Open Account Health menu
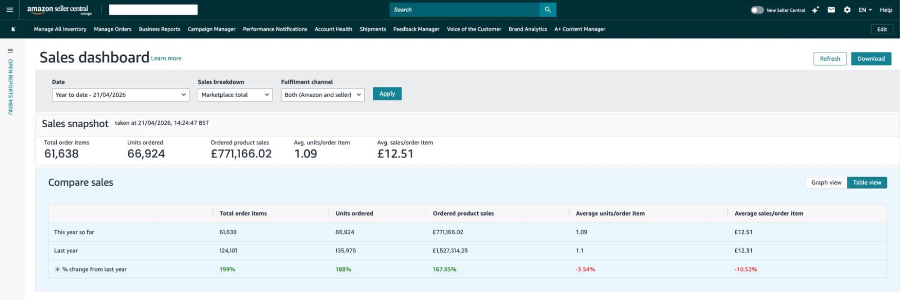The width and height of the screenshot is (900, 300). tap(333, 29)
